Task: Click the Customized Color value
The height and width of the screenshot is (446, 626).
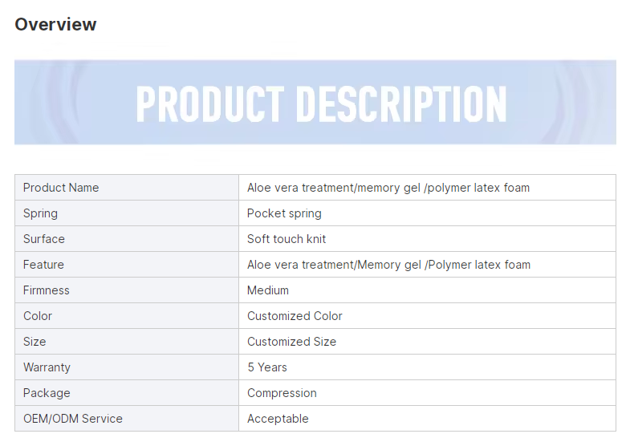Action: point(295,316)
